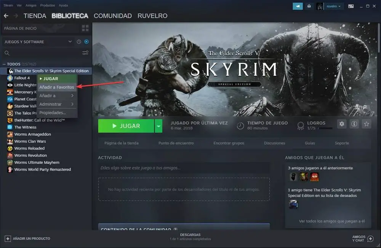Open the ruvelro account dropdown
Image resolution: width=381 pixels, height=248 pixels.
[333, 6]
